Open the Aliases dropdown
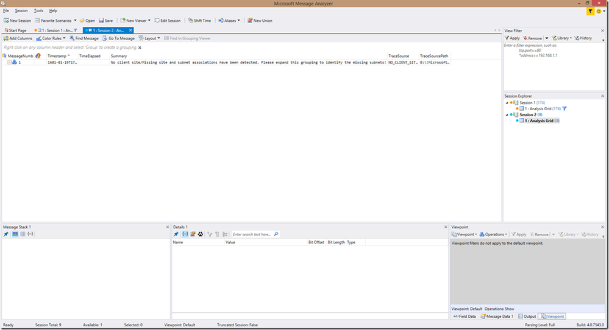The height and width of the screenshot is (330, 609). pyautogui.click(x=229, y=21)
